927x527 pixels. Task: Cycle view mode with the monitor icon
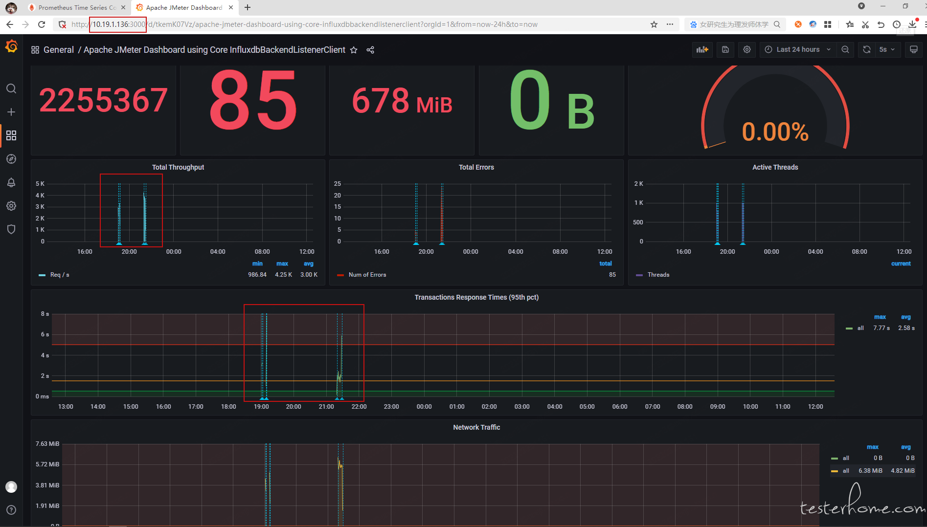913,49
